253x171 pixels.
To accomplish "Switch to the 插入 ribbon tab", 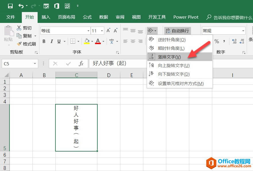I will click(x=46, y=17).
